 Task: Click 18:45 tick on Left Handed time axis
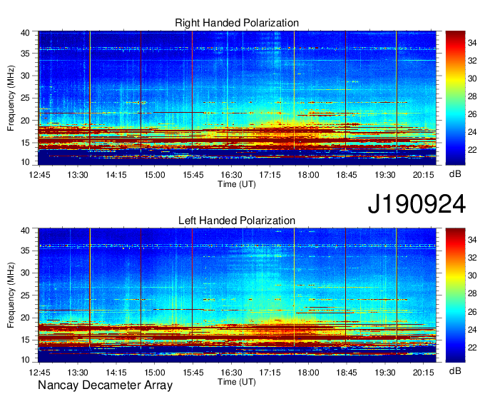coord(347,373)
